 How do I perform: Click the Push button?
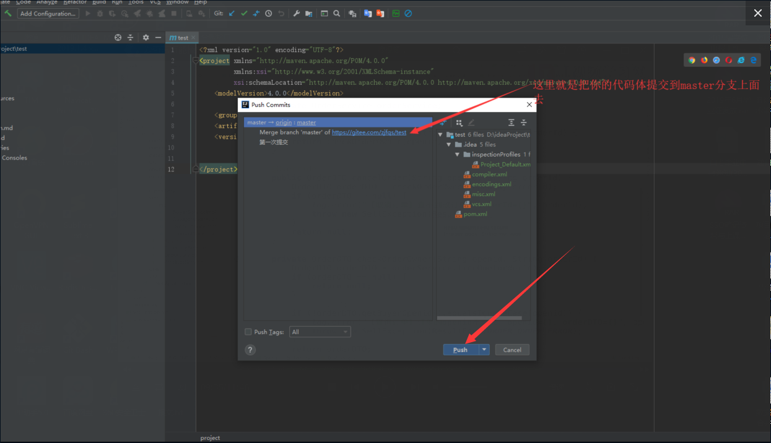(461, 350)
